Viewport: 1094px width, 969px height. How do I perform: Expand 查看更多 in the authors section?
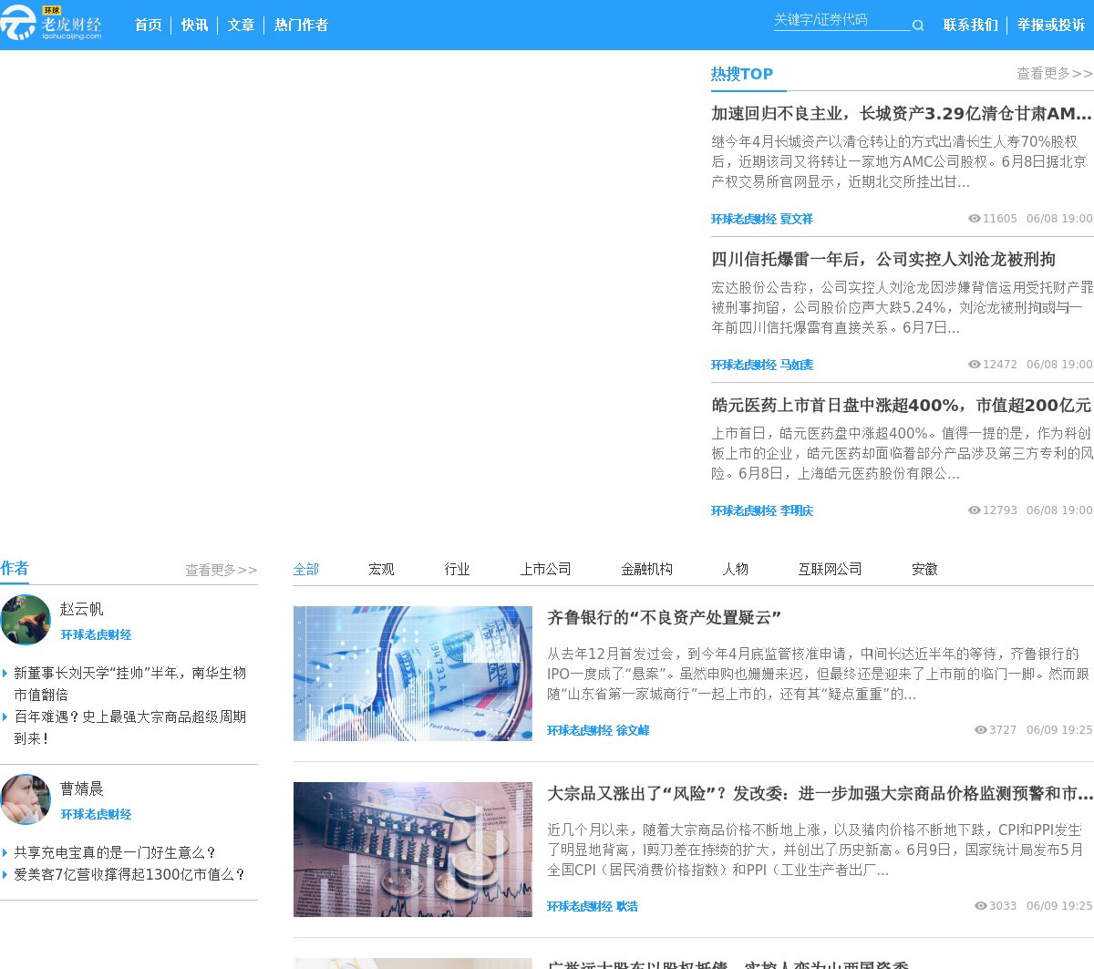[x=221, y=571]
